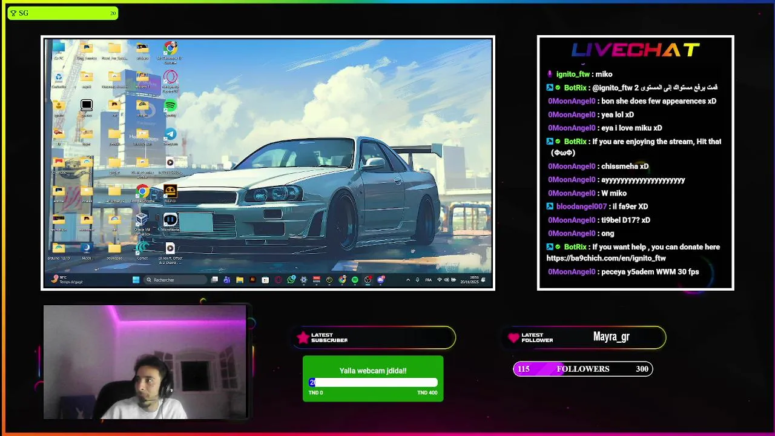The width and height of the screenshot is (775, 436).
Task: Open the Opera GX browser shortcut
Action: (170, 80)
